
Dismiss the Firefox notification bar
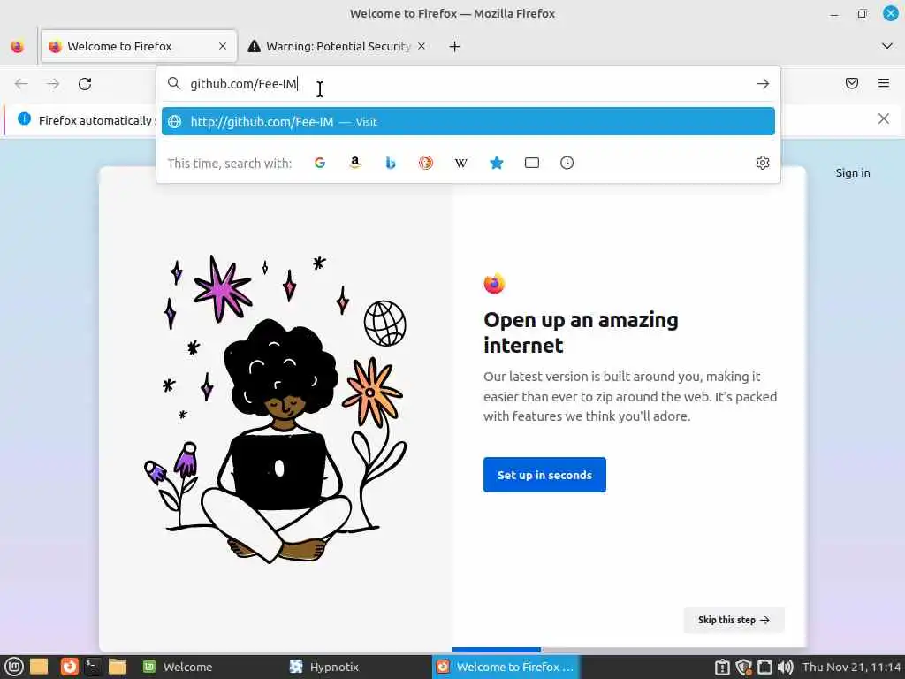tap(883, 118)
